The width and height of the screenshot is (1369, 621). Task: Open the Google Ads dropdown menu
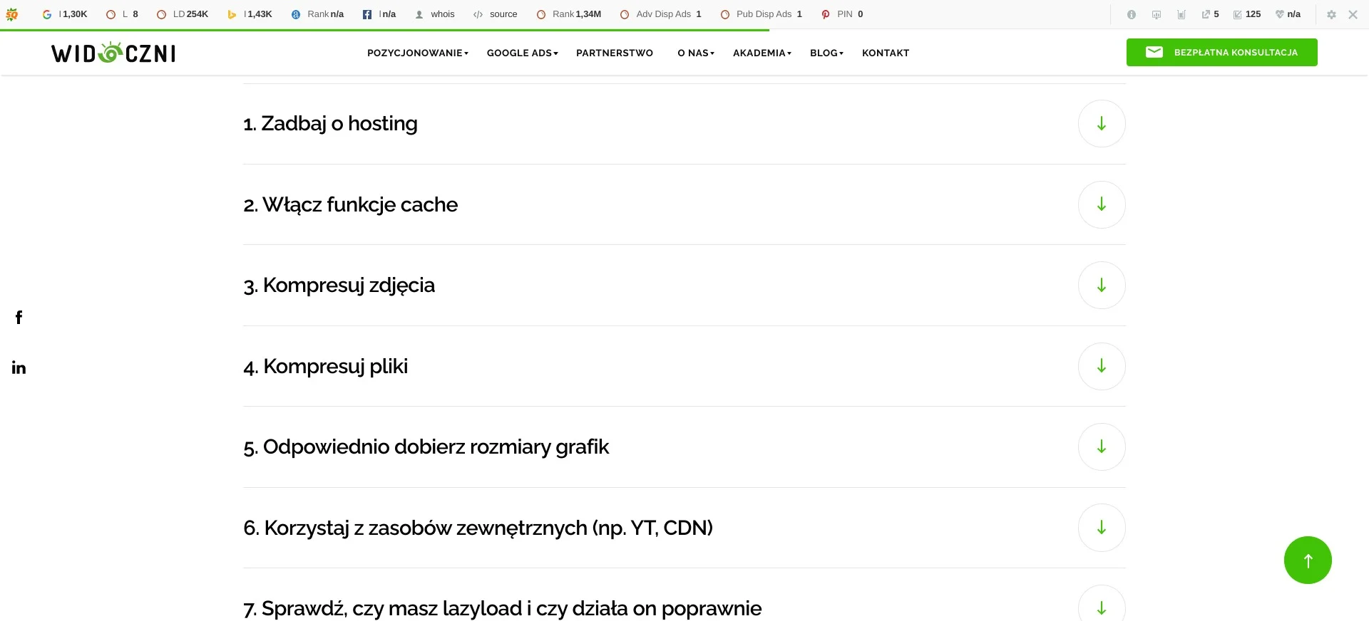[523, 53]
